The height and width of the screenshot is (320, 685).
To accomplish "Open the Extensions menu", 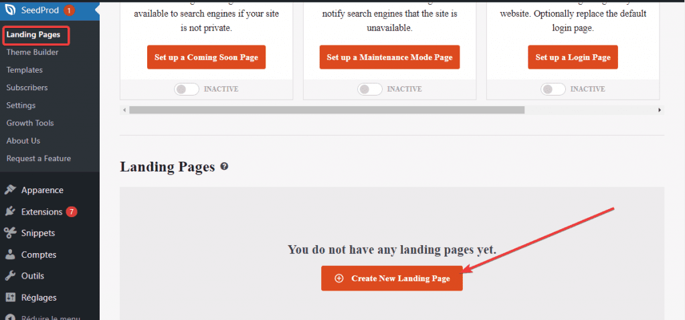I will point(42,212).
